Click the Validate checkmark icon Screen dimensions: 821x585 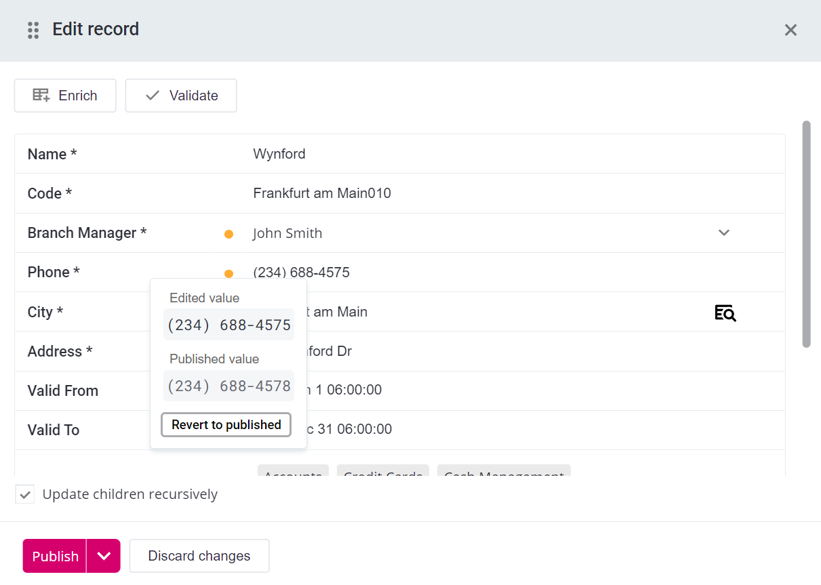(x=153, y=96)
